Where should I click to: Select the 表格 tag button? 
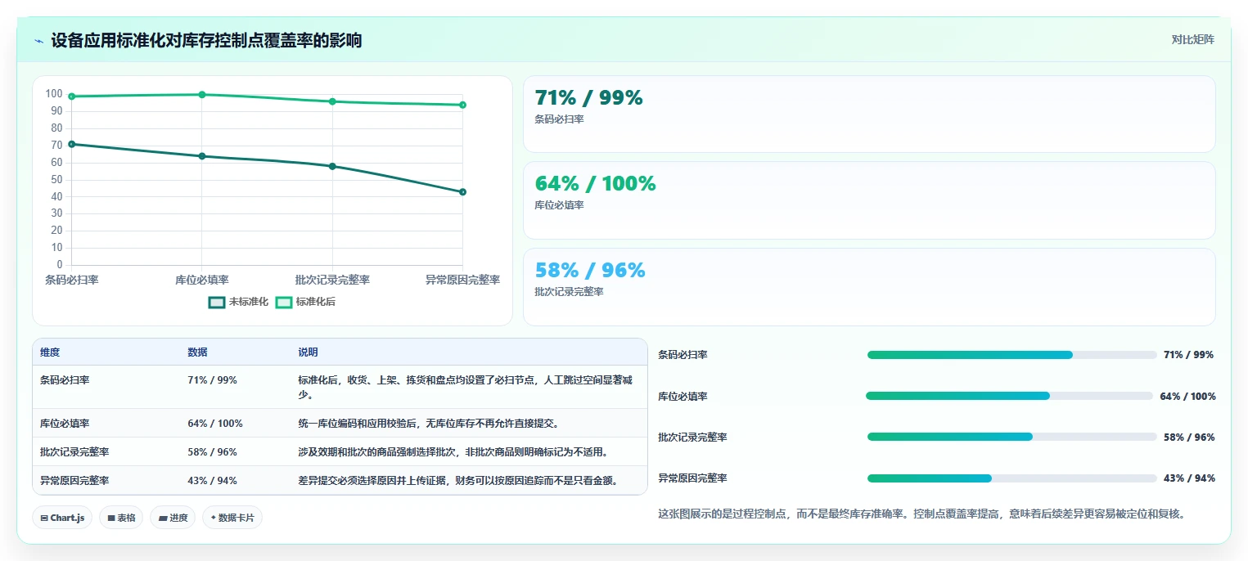click(121, 518)
